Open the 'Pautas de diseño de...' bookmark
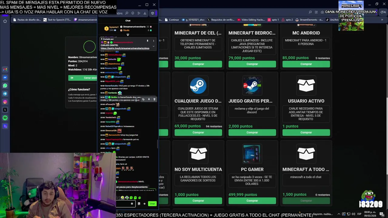 pos(27,20)
